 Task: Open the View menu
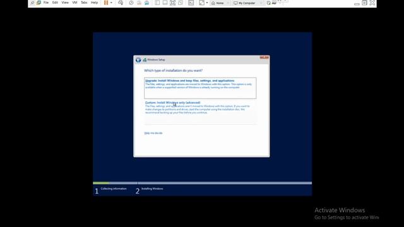click(65, 3)
